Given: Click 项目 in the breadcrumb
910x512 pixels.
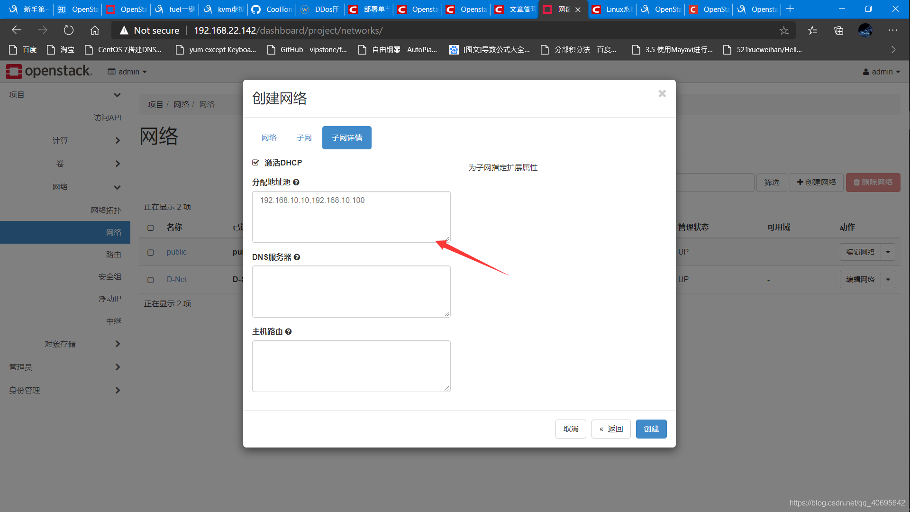Looking at the screenshot, I should click(155, 104).
